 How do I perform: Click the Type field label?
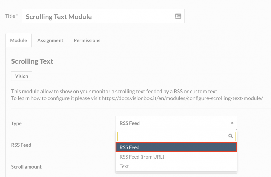click(x=16, y=123)
